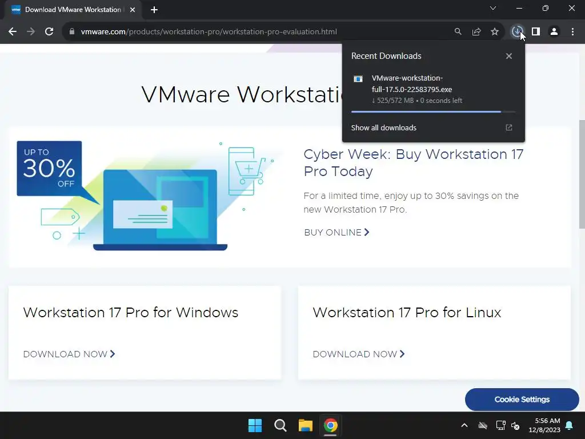Click the OneDrive cloud tray icon
This screenshot has width=585, height=439.
pos(483,425)
